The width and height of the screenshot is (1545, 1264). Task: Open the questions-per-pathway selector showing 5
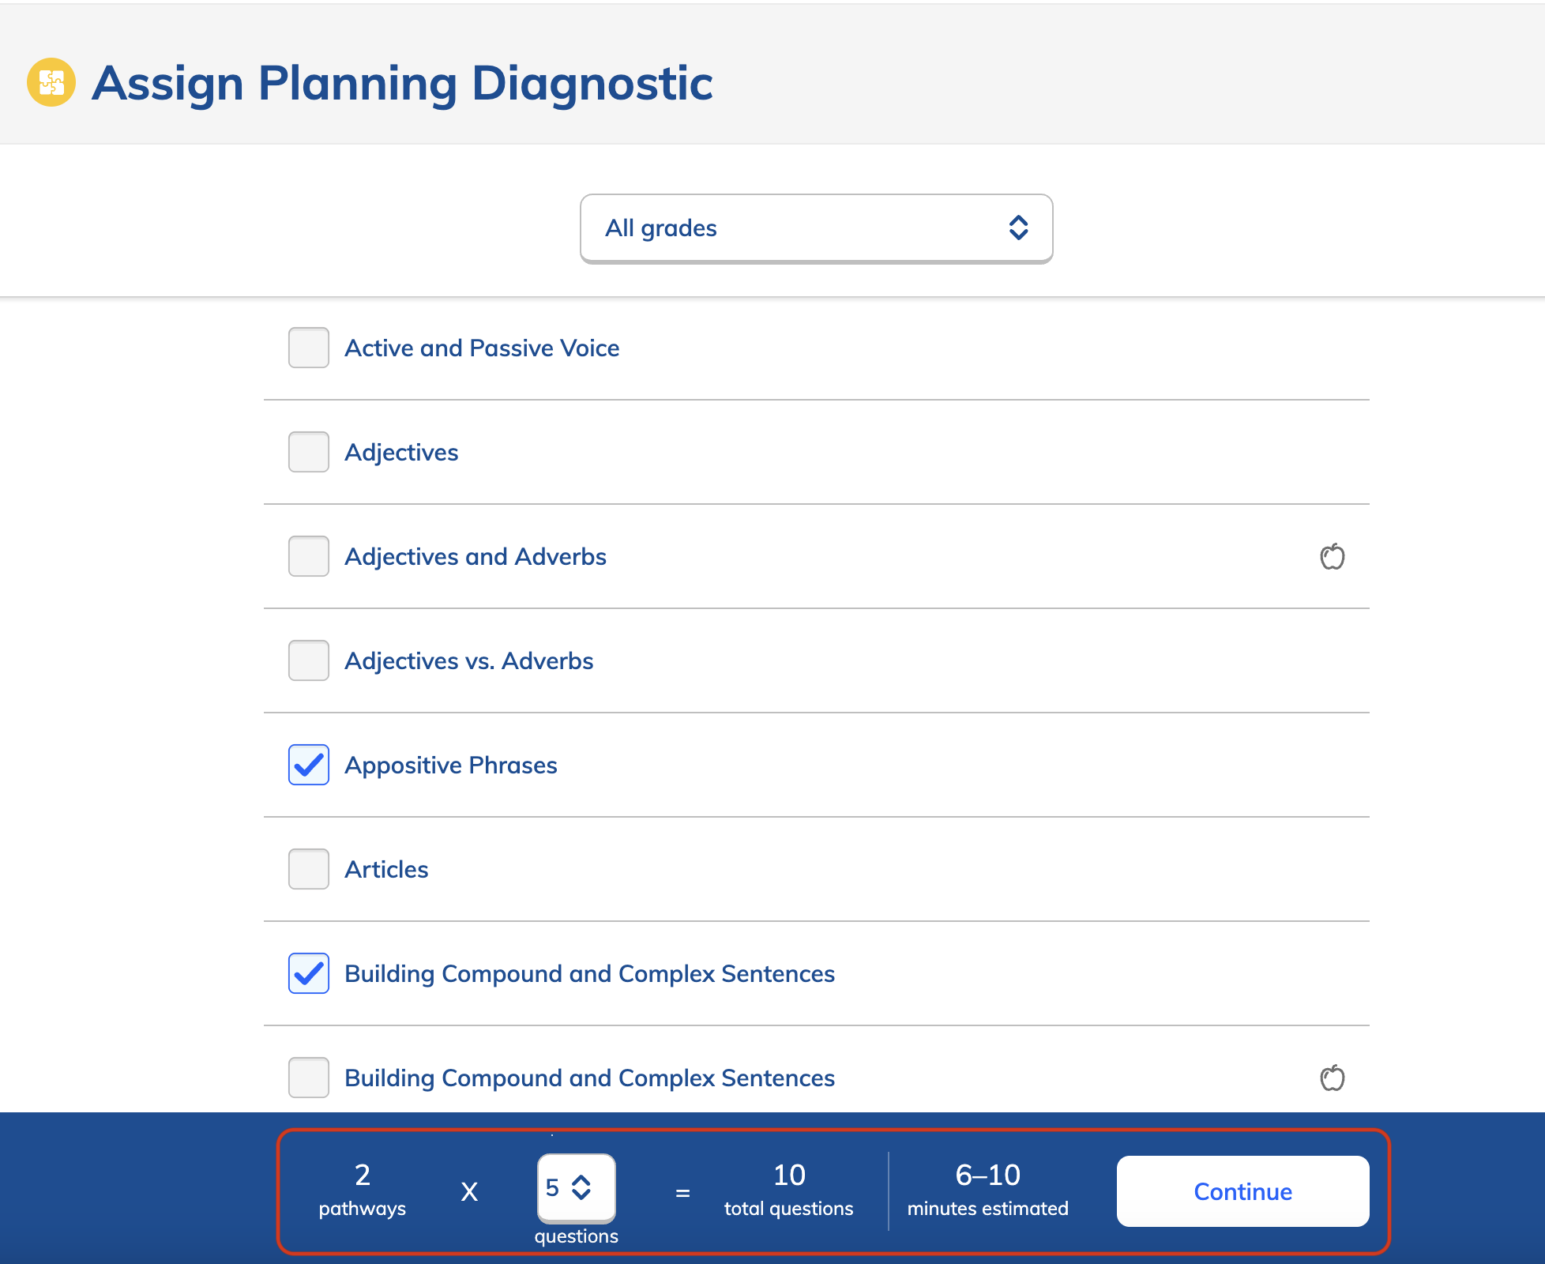[577, 1187]
